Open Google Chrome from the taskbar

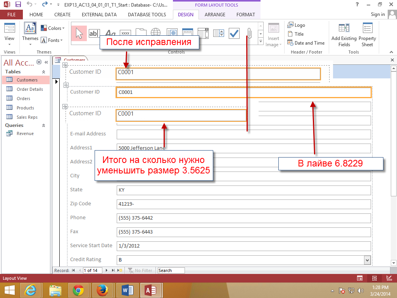click(78, 290)
